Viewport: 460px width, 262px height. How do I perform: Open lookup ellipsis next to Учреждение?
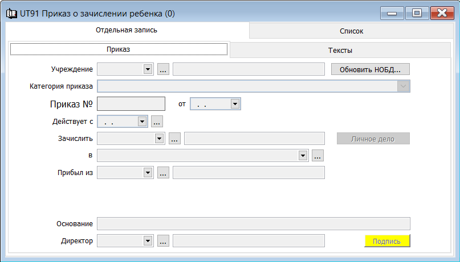(163, 69)
